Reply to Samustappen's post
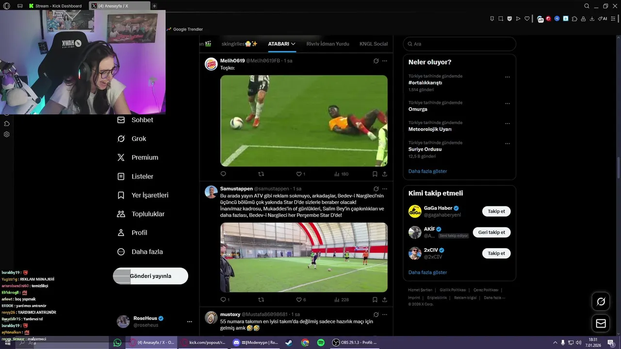 [x=225, y=300]
